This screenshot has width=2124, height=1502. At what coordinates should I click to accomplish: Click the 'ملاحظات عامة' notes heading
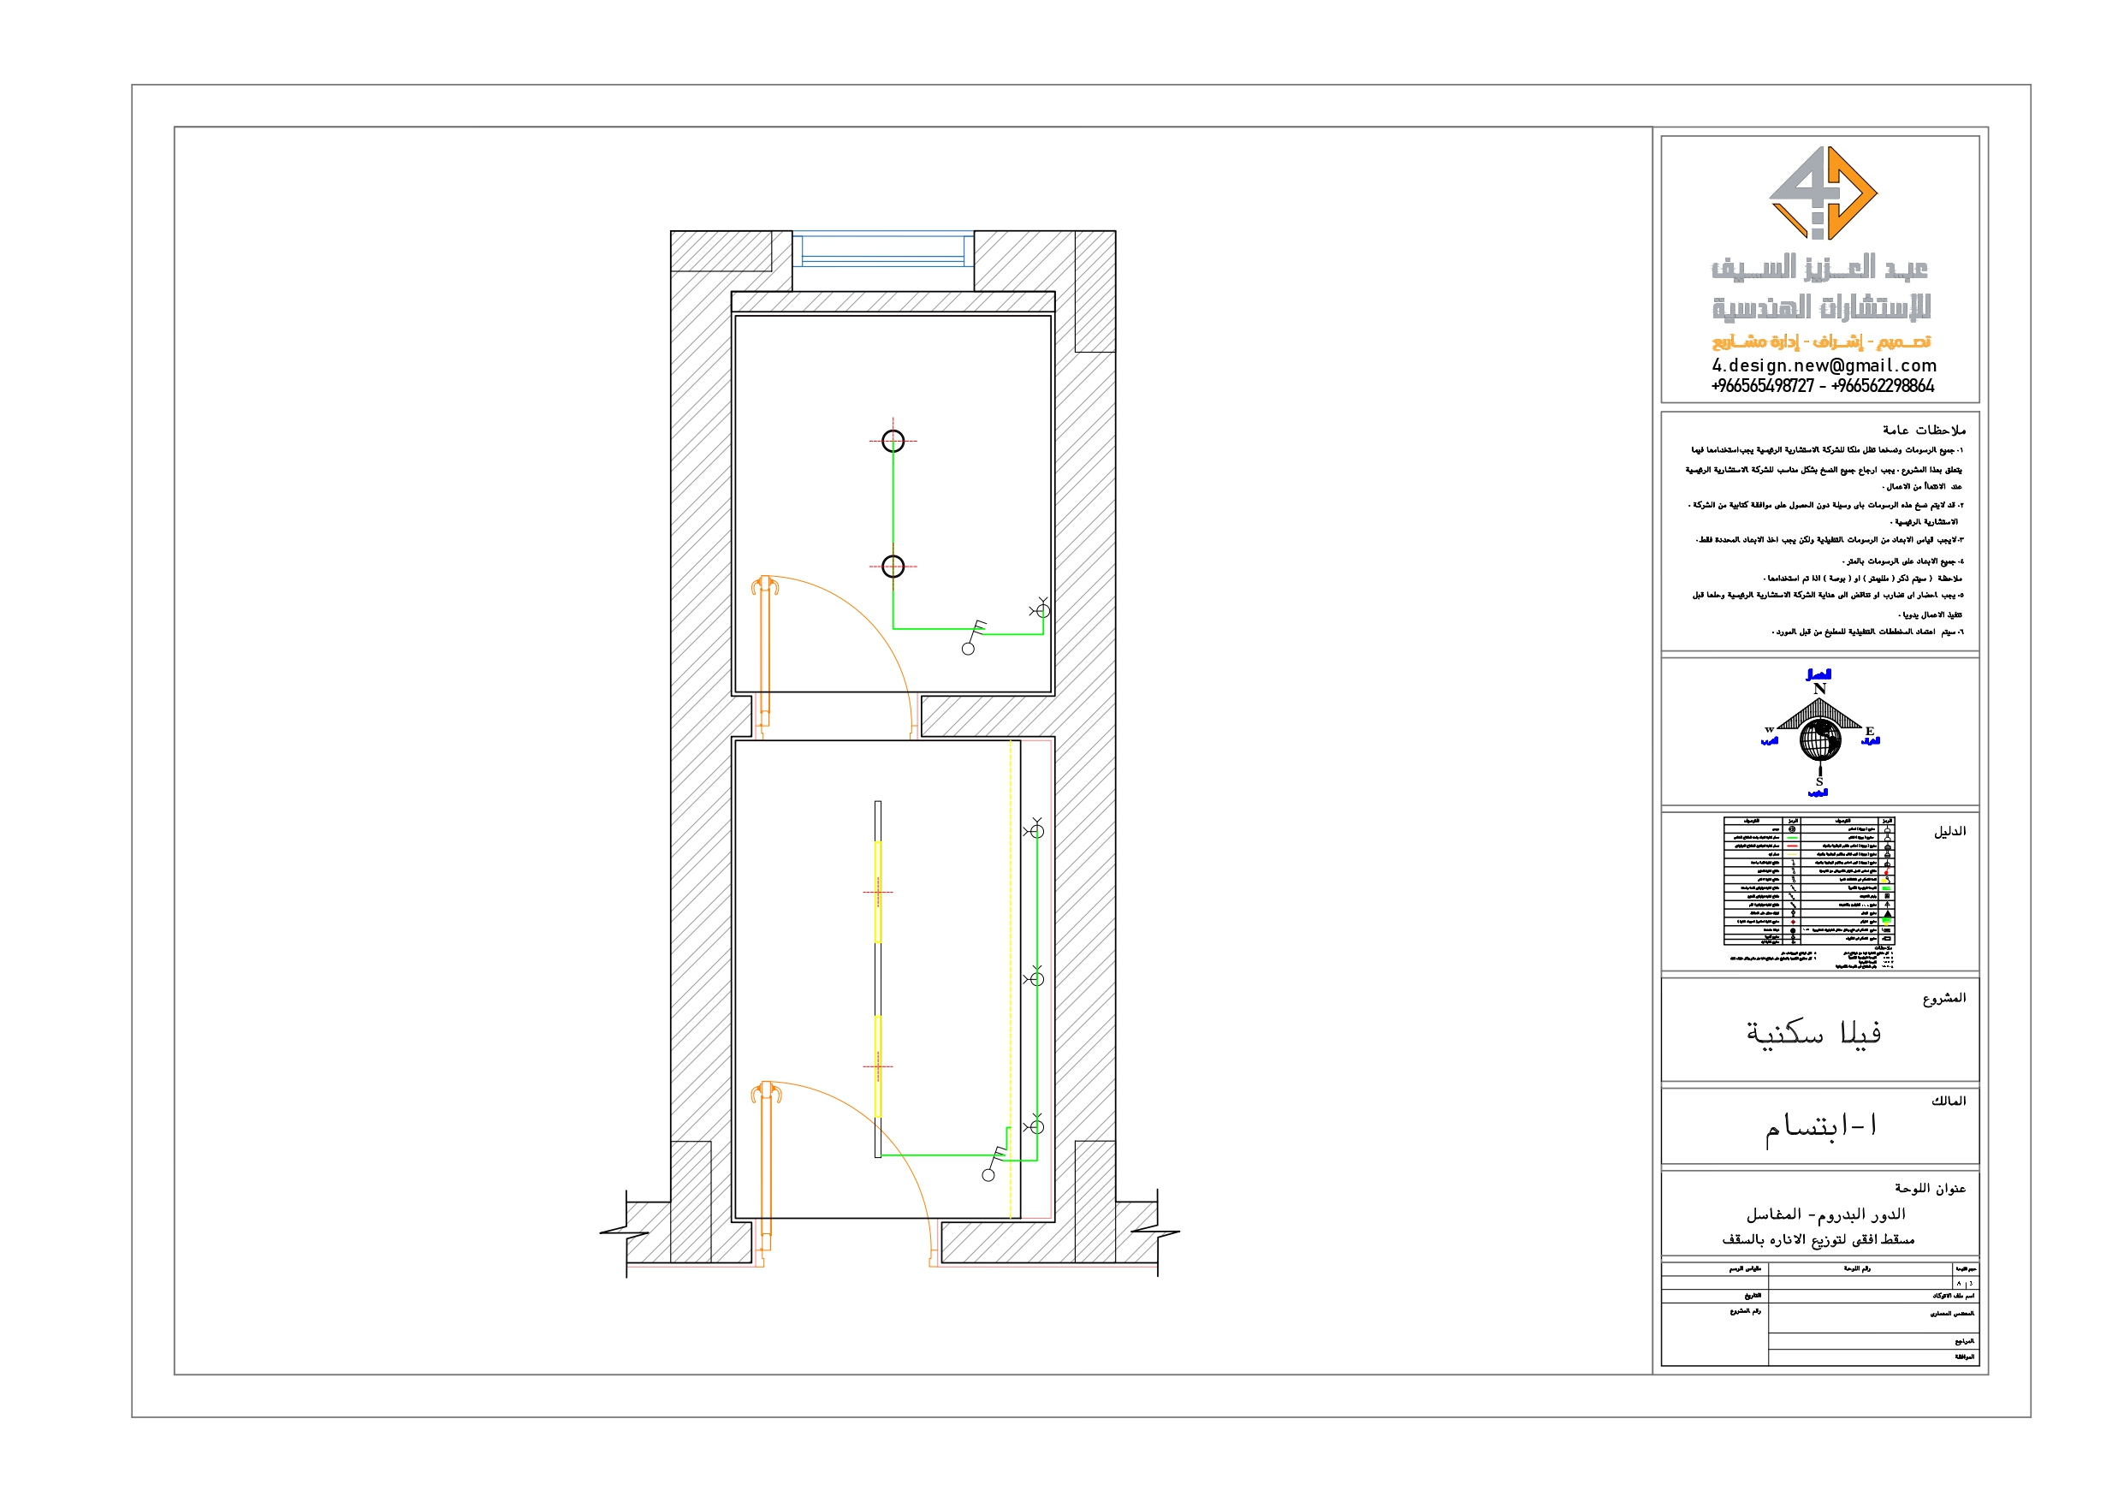click(1923, 430)
